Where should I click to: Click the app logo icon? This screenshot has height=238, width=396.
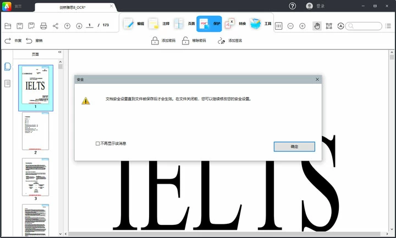[7, 6]
